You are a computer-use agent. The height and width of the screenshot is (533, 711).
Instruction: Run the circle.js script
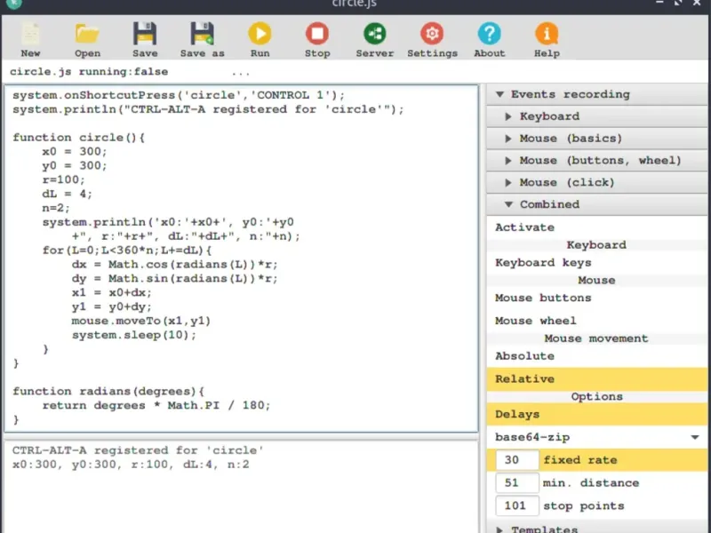(260, 34)
